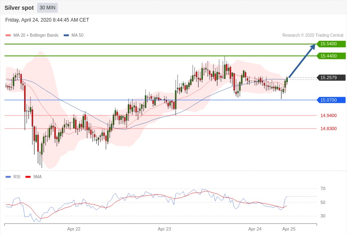
Task: Click the 14.9400 support level label
Action: 328,115
